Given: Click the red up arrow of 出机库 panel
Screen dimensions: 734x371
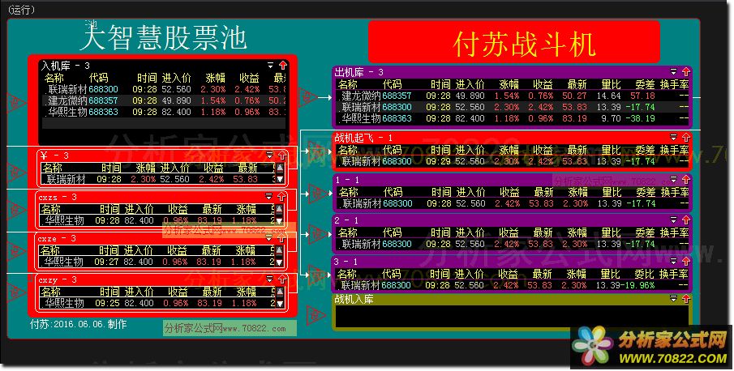Looking at the screenshot, I should pos(686,71).
